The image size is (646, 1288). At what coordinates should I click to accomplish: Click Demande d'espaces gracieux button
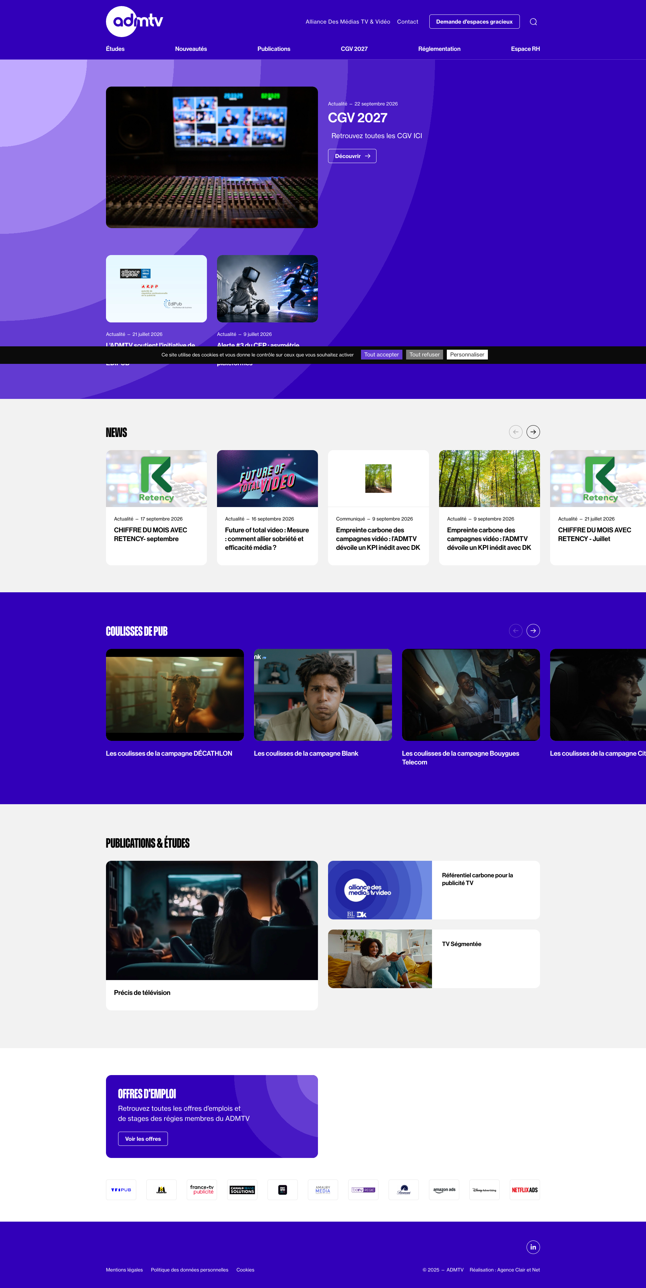click(474, 22)
